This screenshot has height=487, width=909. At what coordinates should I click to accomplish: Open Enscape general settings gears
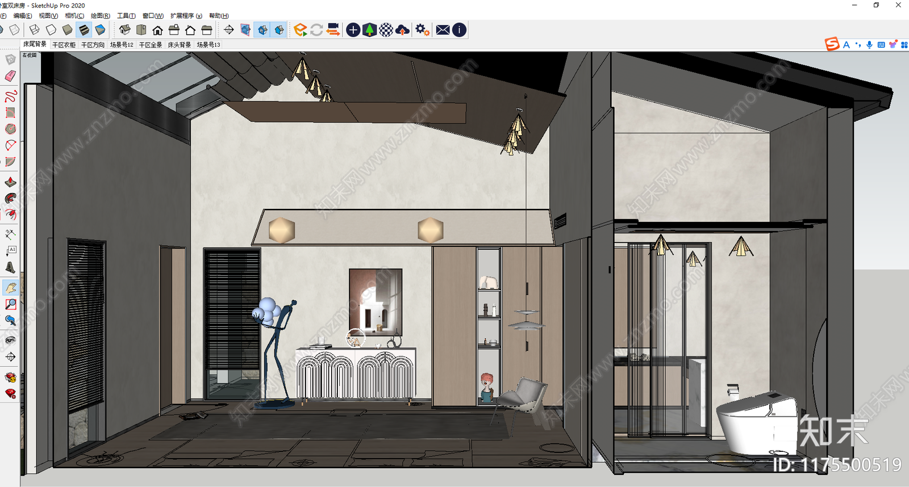tap(422, 30)
